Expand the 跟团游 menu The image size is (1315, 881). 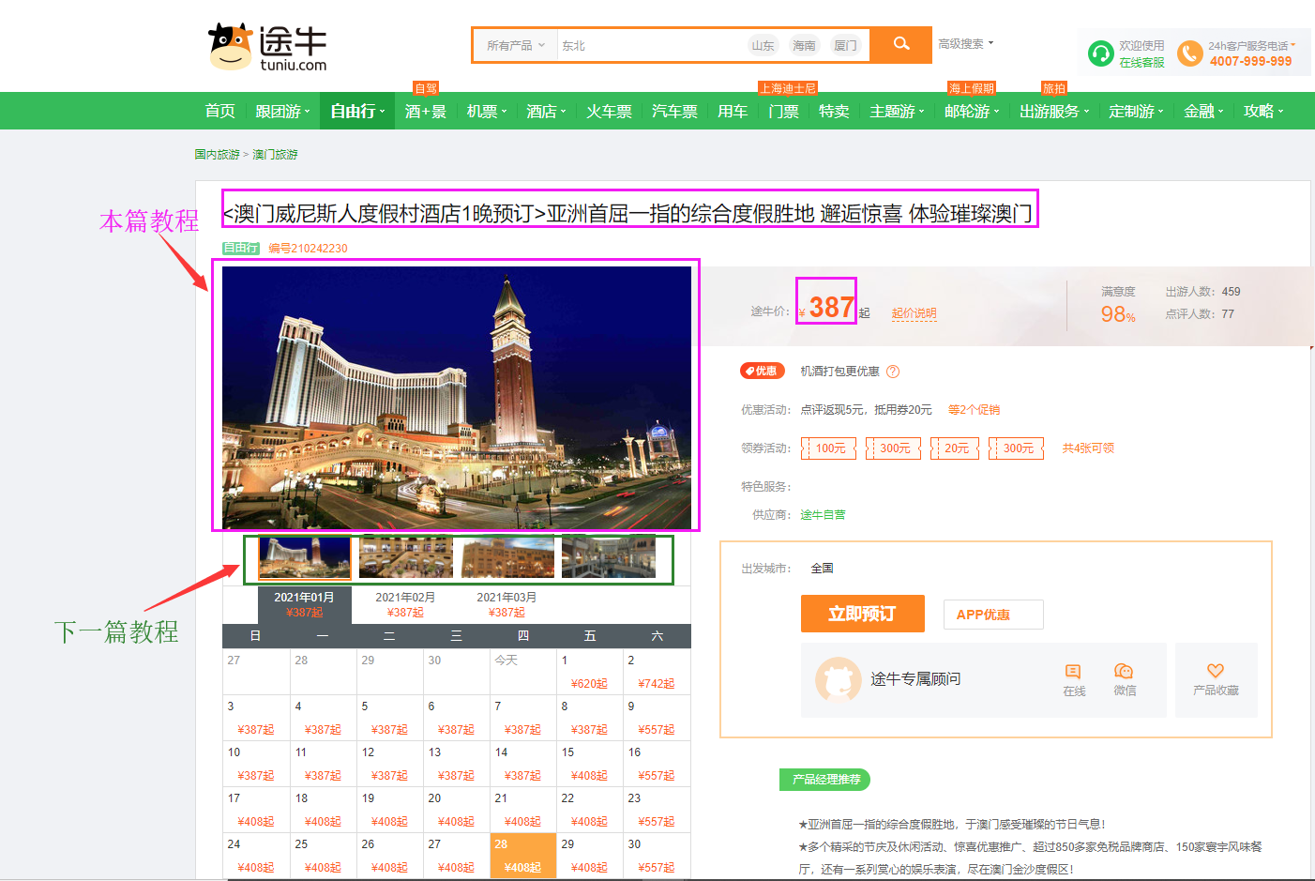[282, 111]
